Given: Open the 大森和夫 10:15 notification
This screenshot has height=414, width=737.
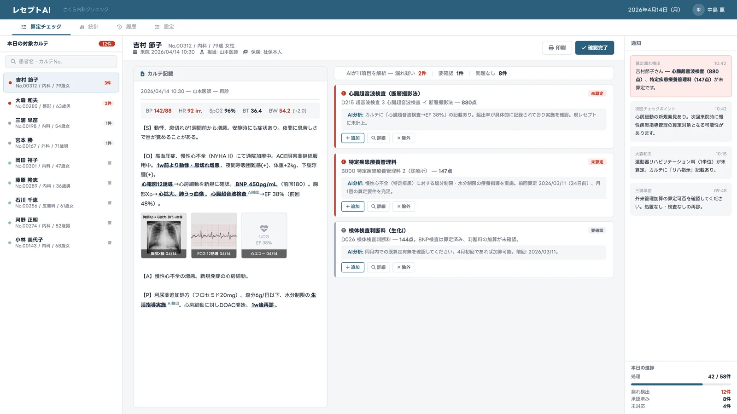Looking at the screenshot, I should 681,162.
